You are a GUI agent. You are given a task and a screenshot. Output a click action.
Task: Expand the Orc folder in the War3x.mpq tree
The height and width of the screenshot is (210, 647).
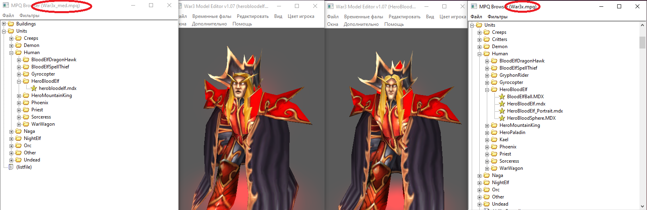(x=480, y=190)
